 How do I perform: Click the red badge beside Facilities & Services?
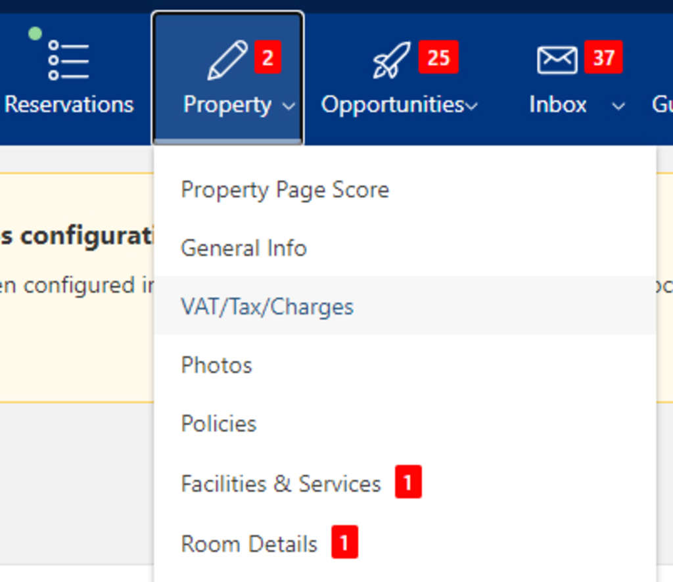click(x=408, y=483)
